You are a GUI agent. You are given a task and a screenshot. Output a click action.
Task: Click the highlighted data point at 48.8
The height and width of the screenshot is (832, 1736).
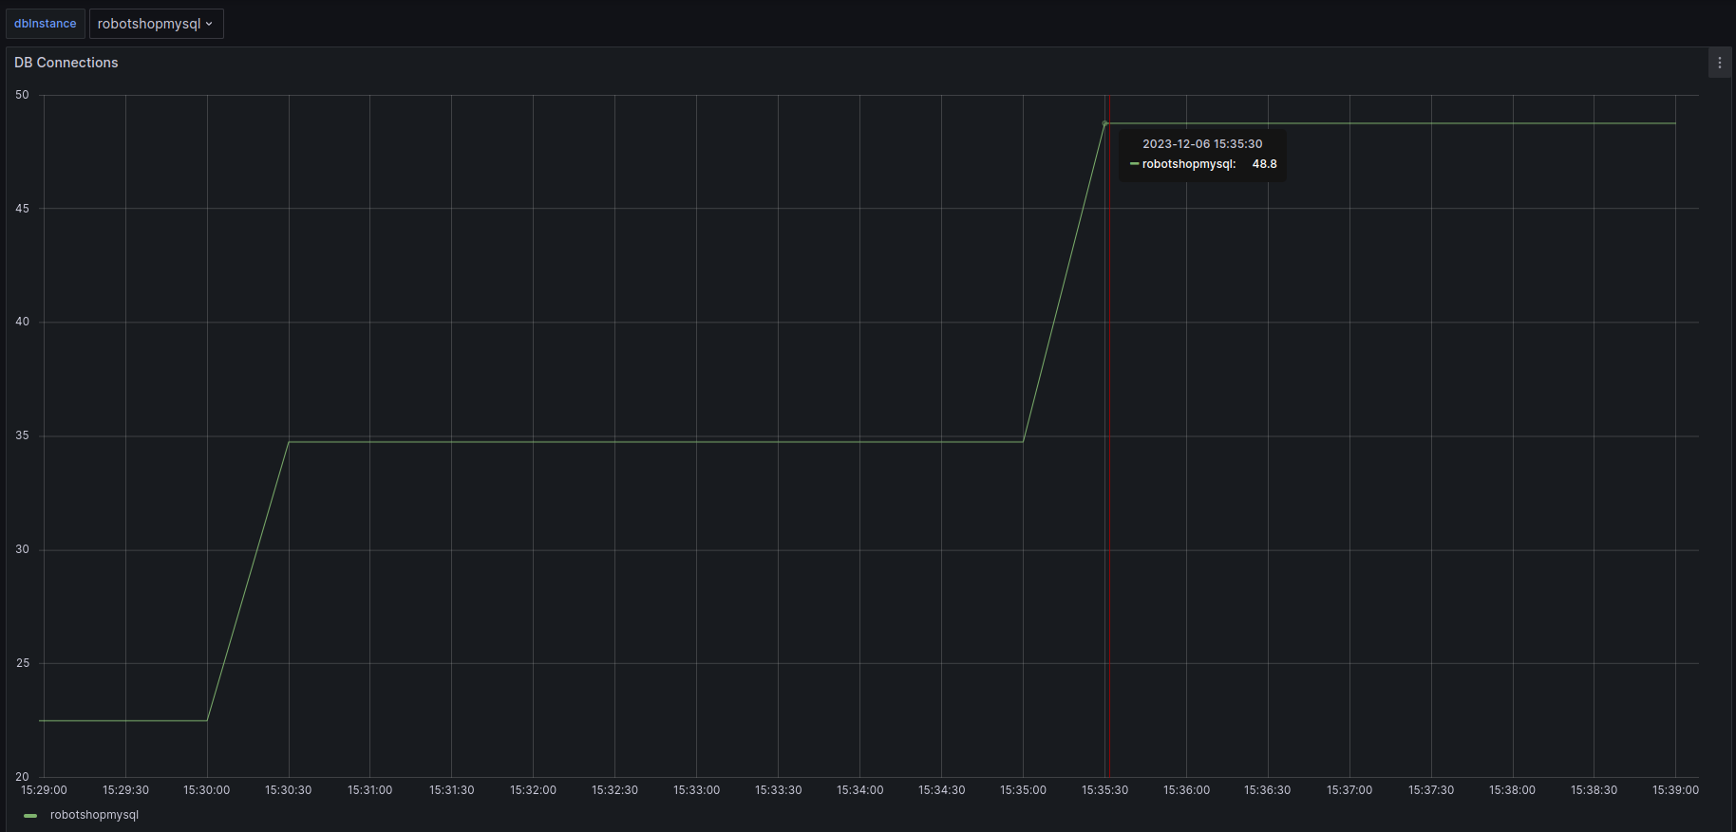1104,123
